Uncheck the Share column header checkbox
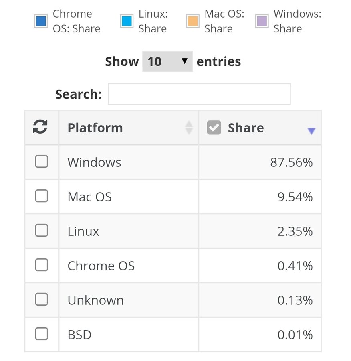351x361 pixels. pyautogui.click(x=214, y=128)
